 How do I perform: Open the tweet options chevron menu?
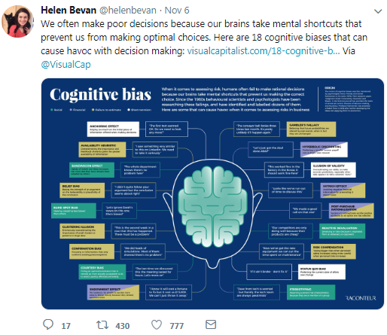378,11
